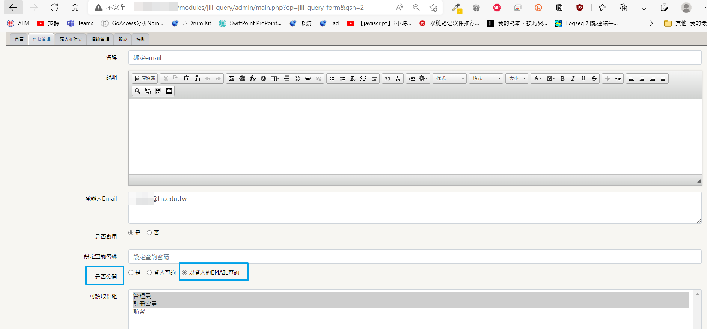707x329 pixels.
Task: Expand the 格式 format dropdown
Action: tap(486, 78)
